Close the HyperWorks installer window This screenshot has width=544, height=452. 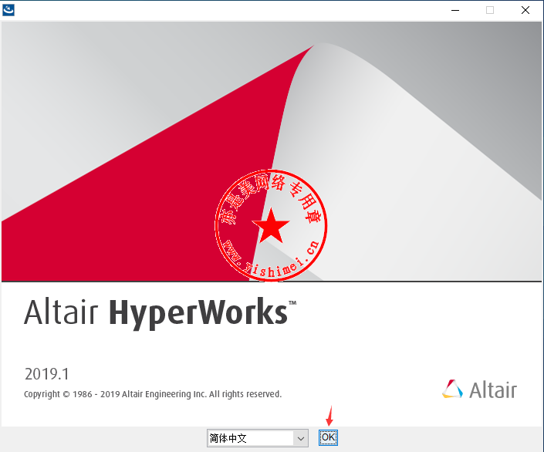coord(525,10)
